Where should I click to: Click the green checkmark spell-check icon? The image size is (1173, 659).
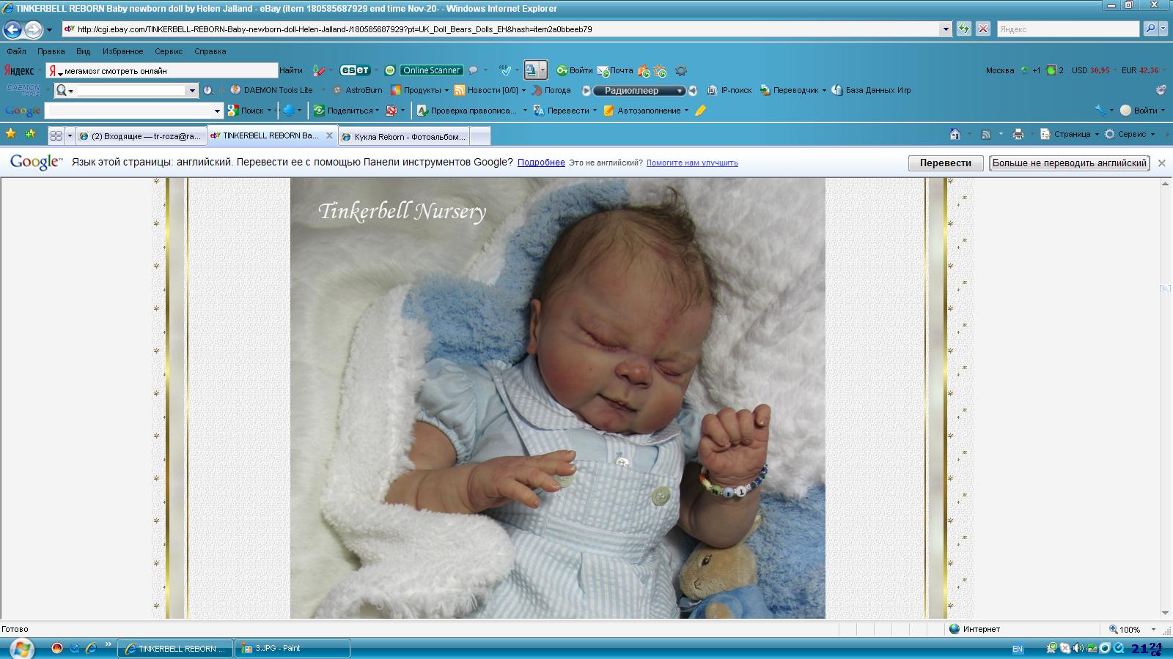505,70
